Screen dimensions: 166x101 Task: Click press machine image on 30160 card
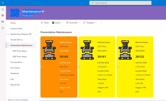[x=49, y=50]
